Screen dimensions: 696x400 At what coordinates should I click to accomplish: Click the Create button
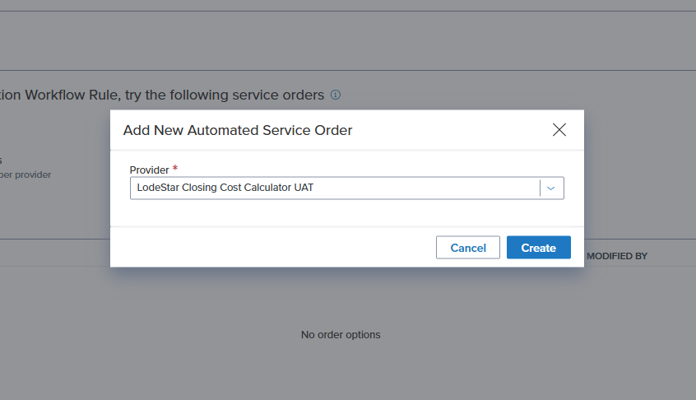538,247
